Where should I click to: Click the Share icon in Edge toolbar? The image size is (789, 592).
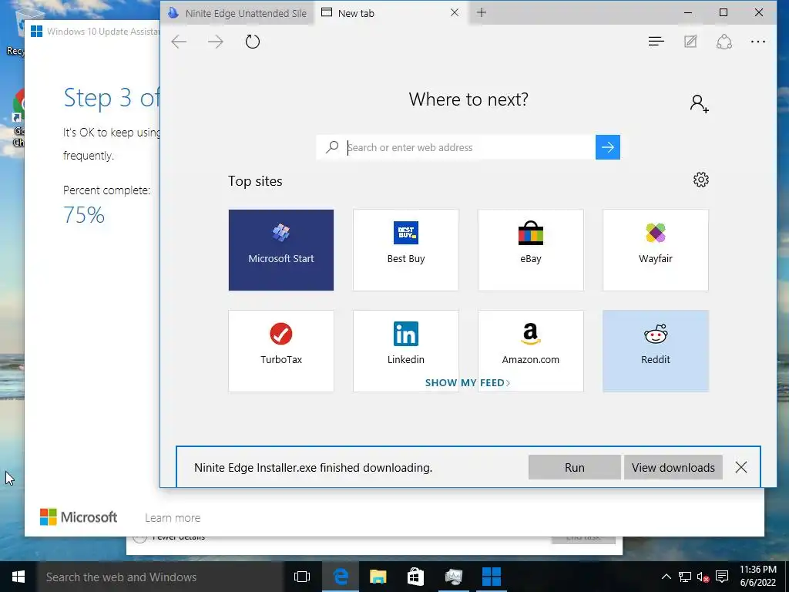[724, 42]
